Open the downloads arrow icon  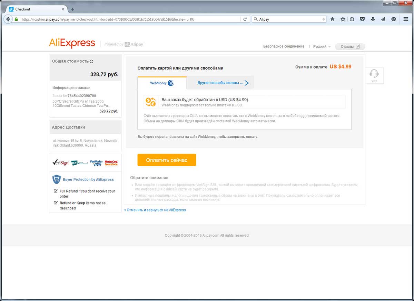pos(373,19)
